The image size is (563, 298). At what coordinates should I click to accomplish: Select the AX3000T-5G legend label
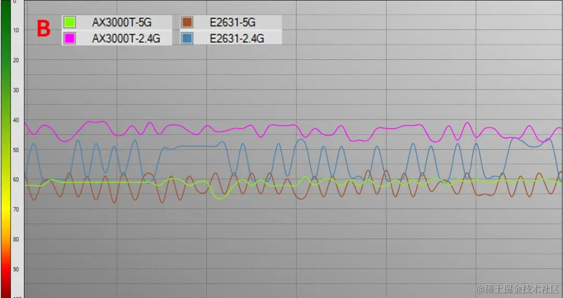[x=121, y=22]
